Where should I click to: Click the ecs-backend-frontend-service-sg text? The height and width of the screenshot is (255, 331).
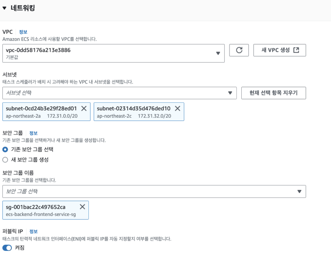41,214
